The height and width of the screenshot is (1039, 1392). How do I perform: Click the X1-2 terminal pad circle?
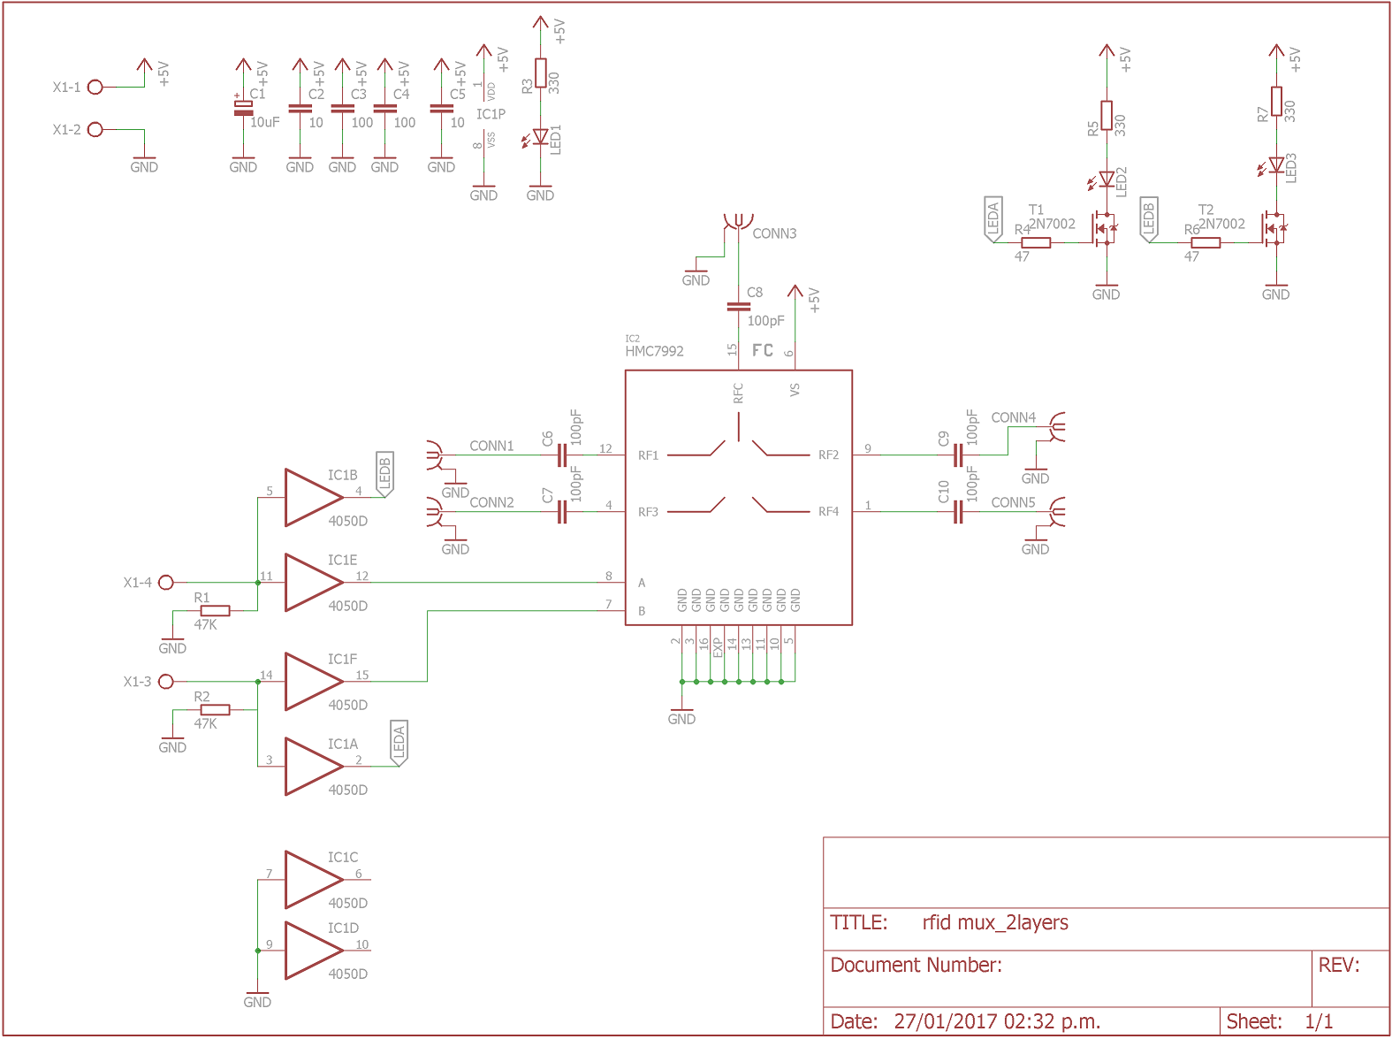coord(95,129)
